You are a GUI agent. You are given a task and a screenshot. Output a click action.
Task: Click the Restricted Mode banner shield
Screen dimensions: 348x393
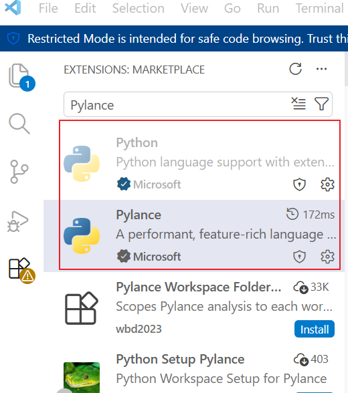point(13,38)
